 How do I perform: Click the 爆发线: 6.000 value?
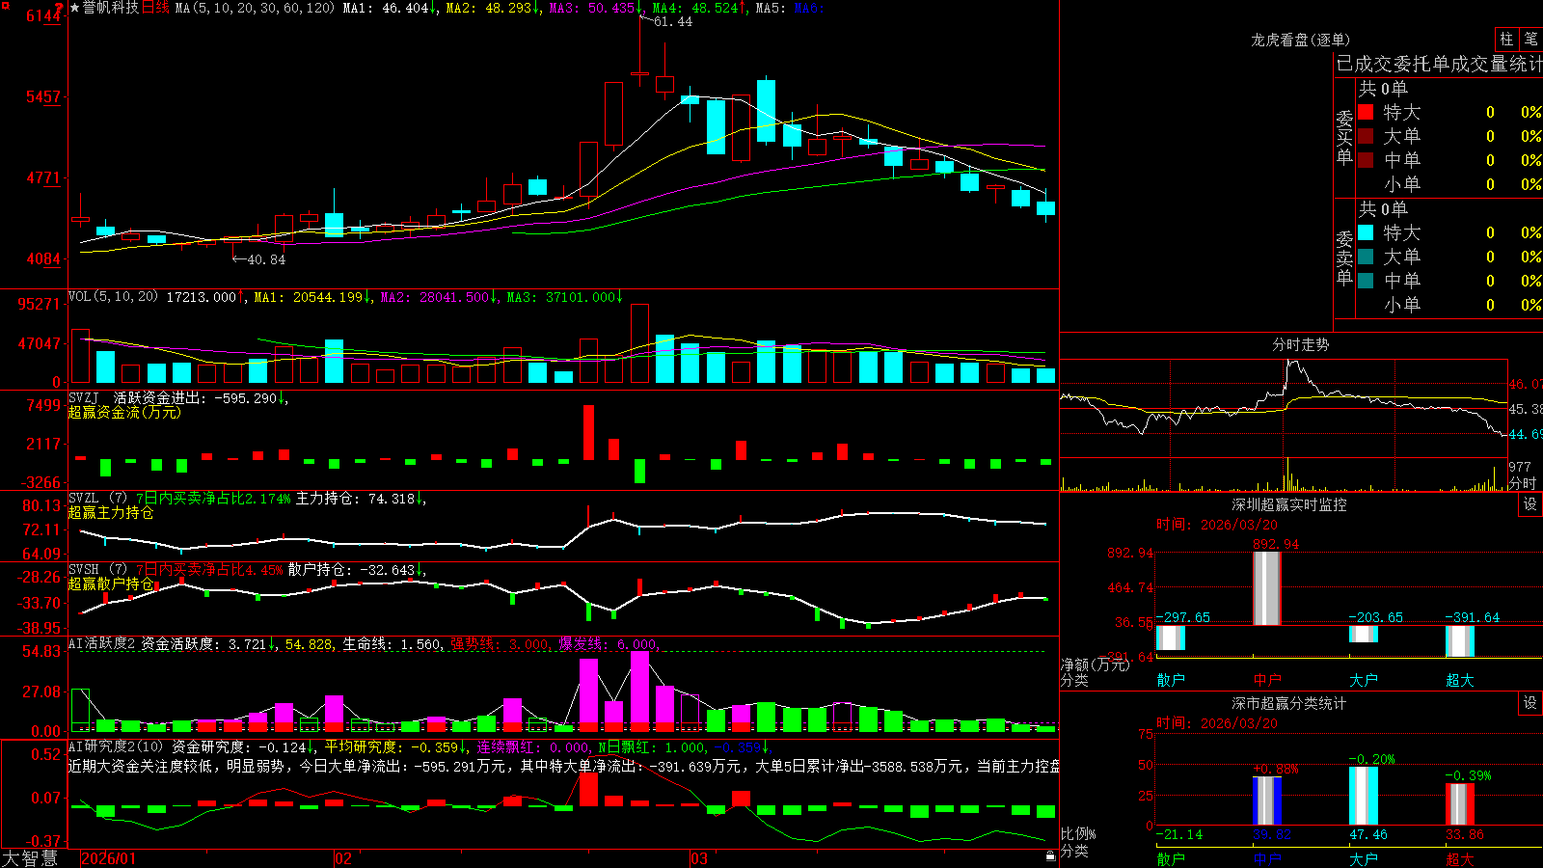coord(608,644)
